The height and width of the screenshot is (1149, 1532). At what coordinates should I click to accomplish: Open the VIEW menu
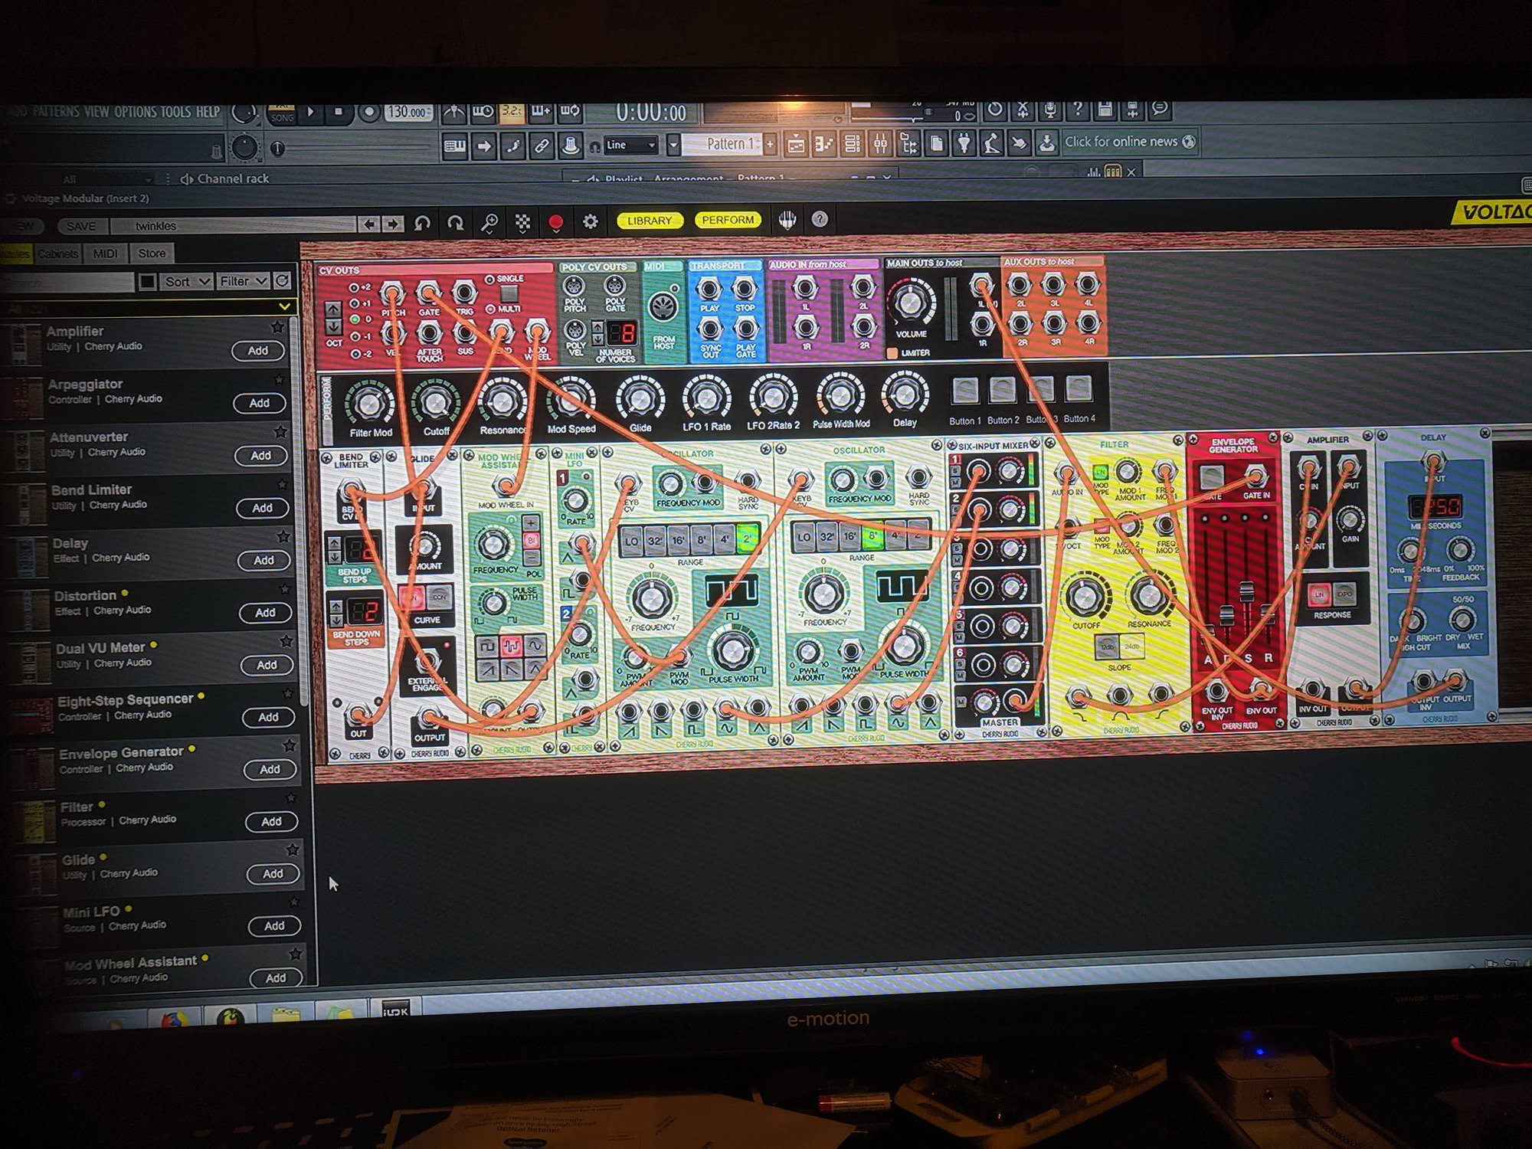97,112
